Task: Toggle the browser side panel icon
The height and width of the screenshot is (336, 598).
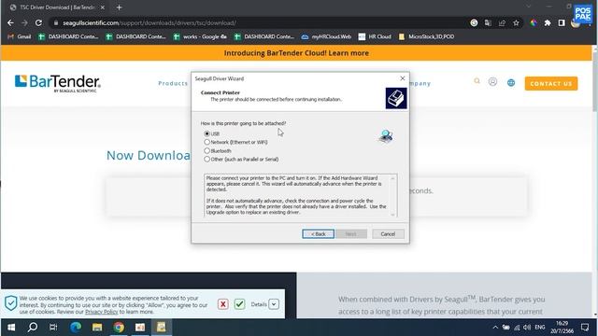Action: (x=562, y=22)
